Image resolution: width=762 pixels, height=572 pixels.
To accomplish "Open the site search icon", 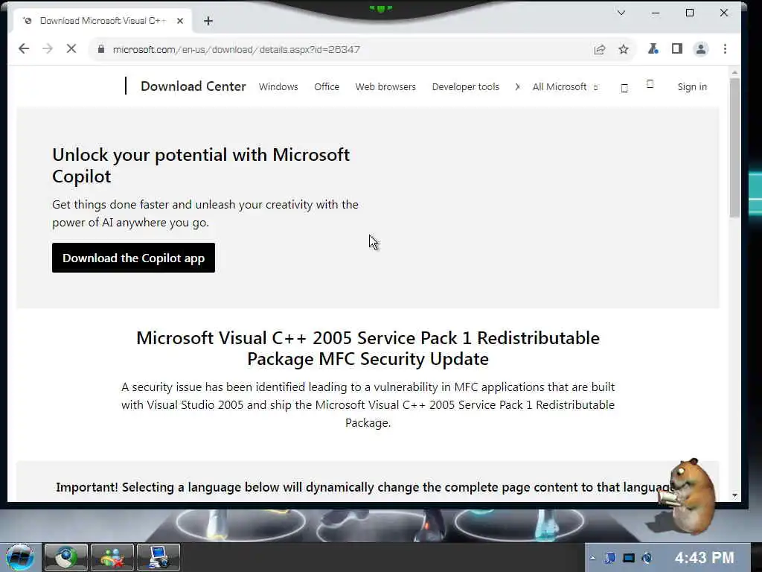I will coord(624,88).
